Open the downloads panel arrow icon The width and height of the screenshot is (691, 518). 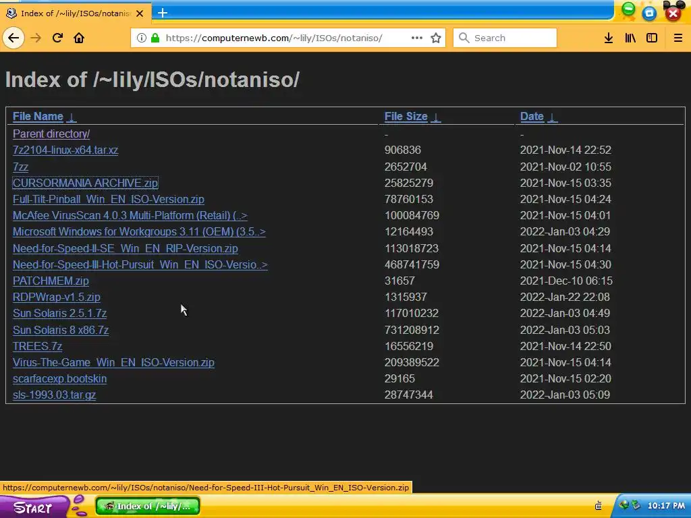click(x=609, y=38)
